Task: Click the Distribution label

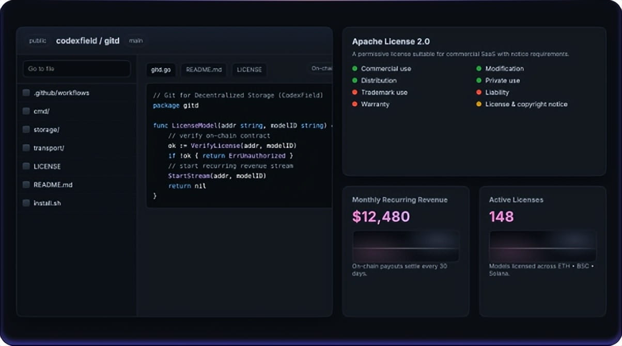Action: pyautogui.click(x=379, y=81)
